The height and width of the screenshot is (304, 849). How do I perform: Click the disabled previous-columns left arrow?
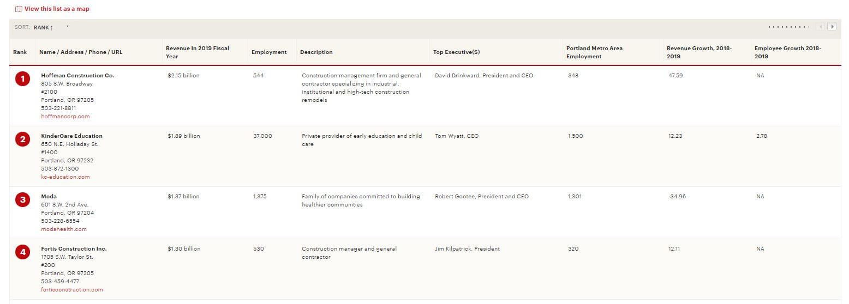821,27
